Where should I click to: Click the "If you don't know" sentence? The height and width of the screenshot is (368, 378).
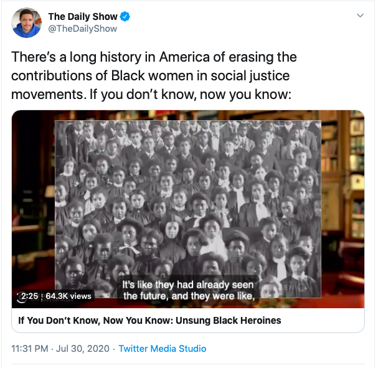(x=190, y=94)
